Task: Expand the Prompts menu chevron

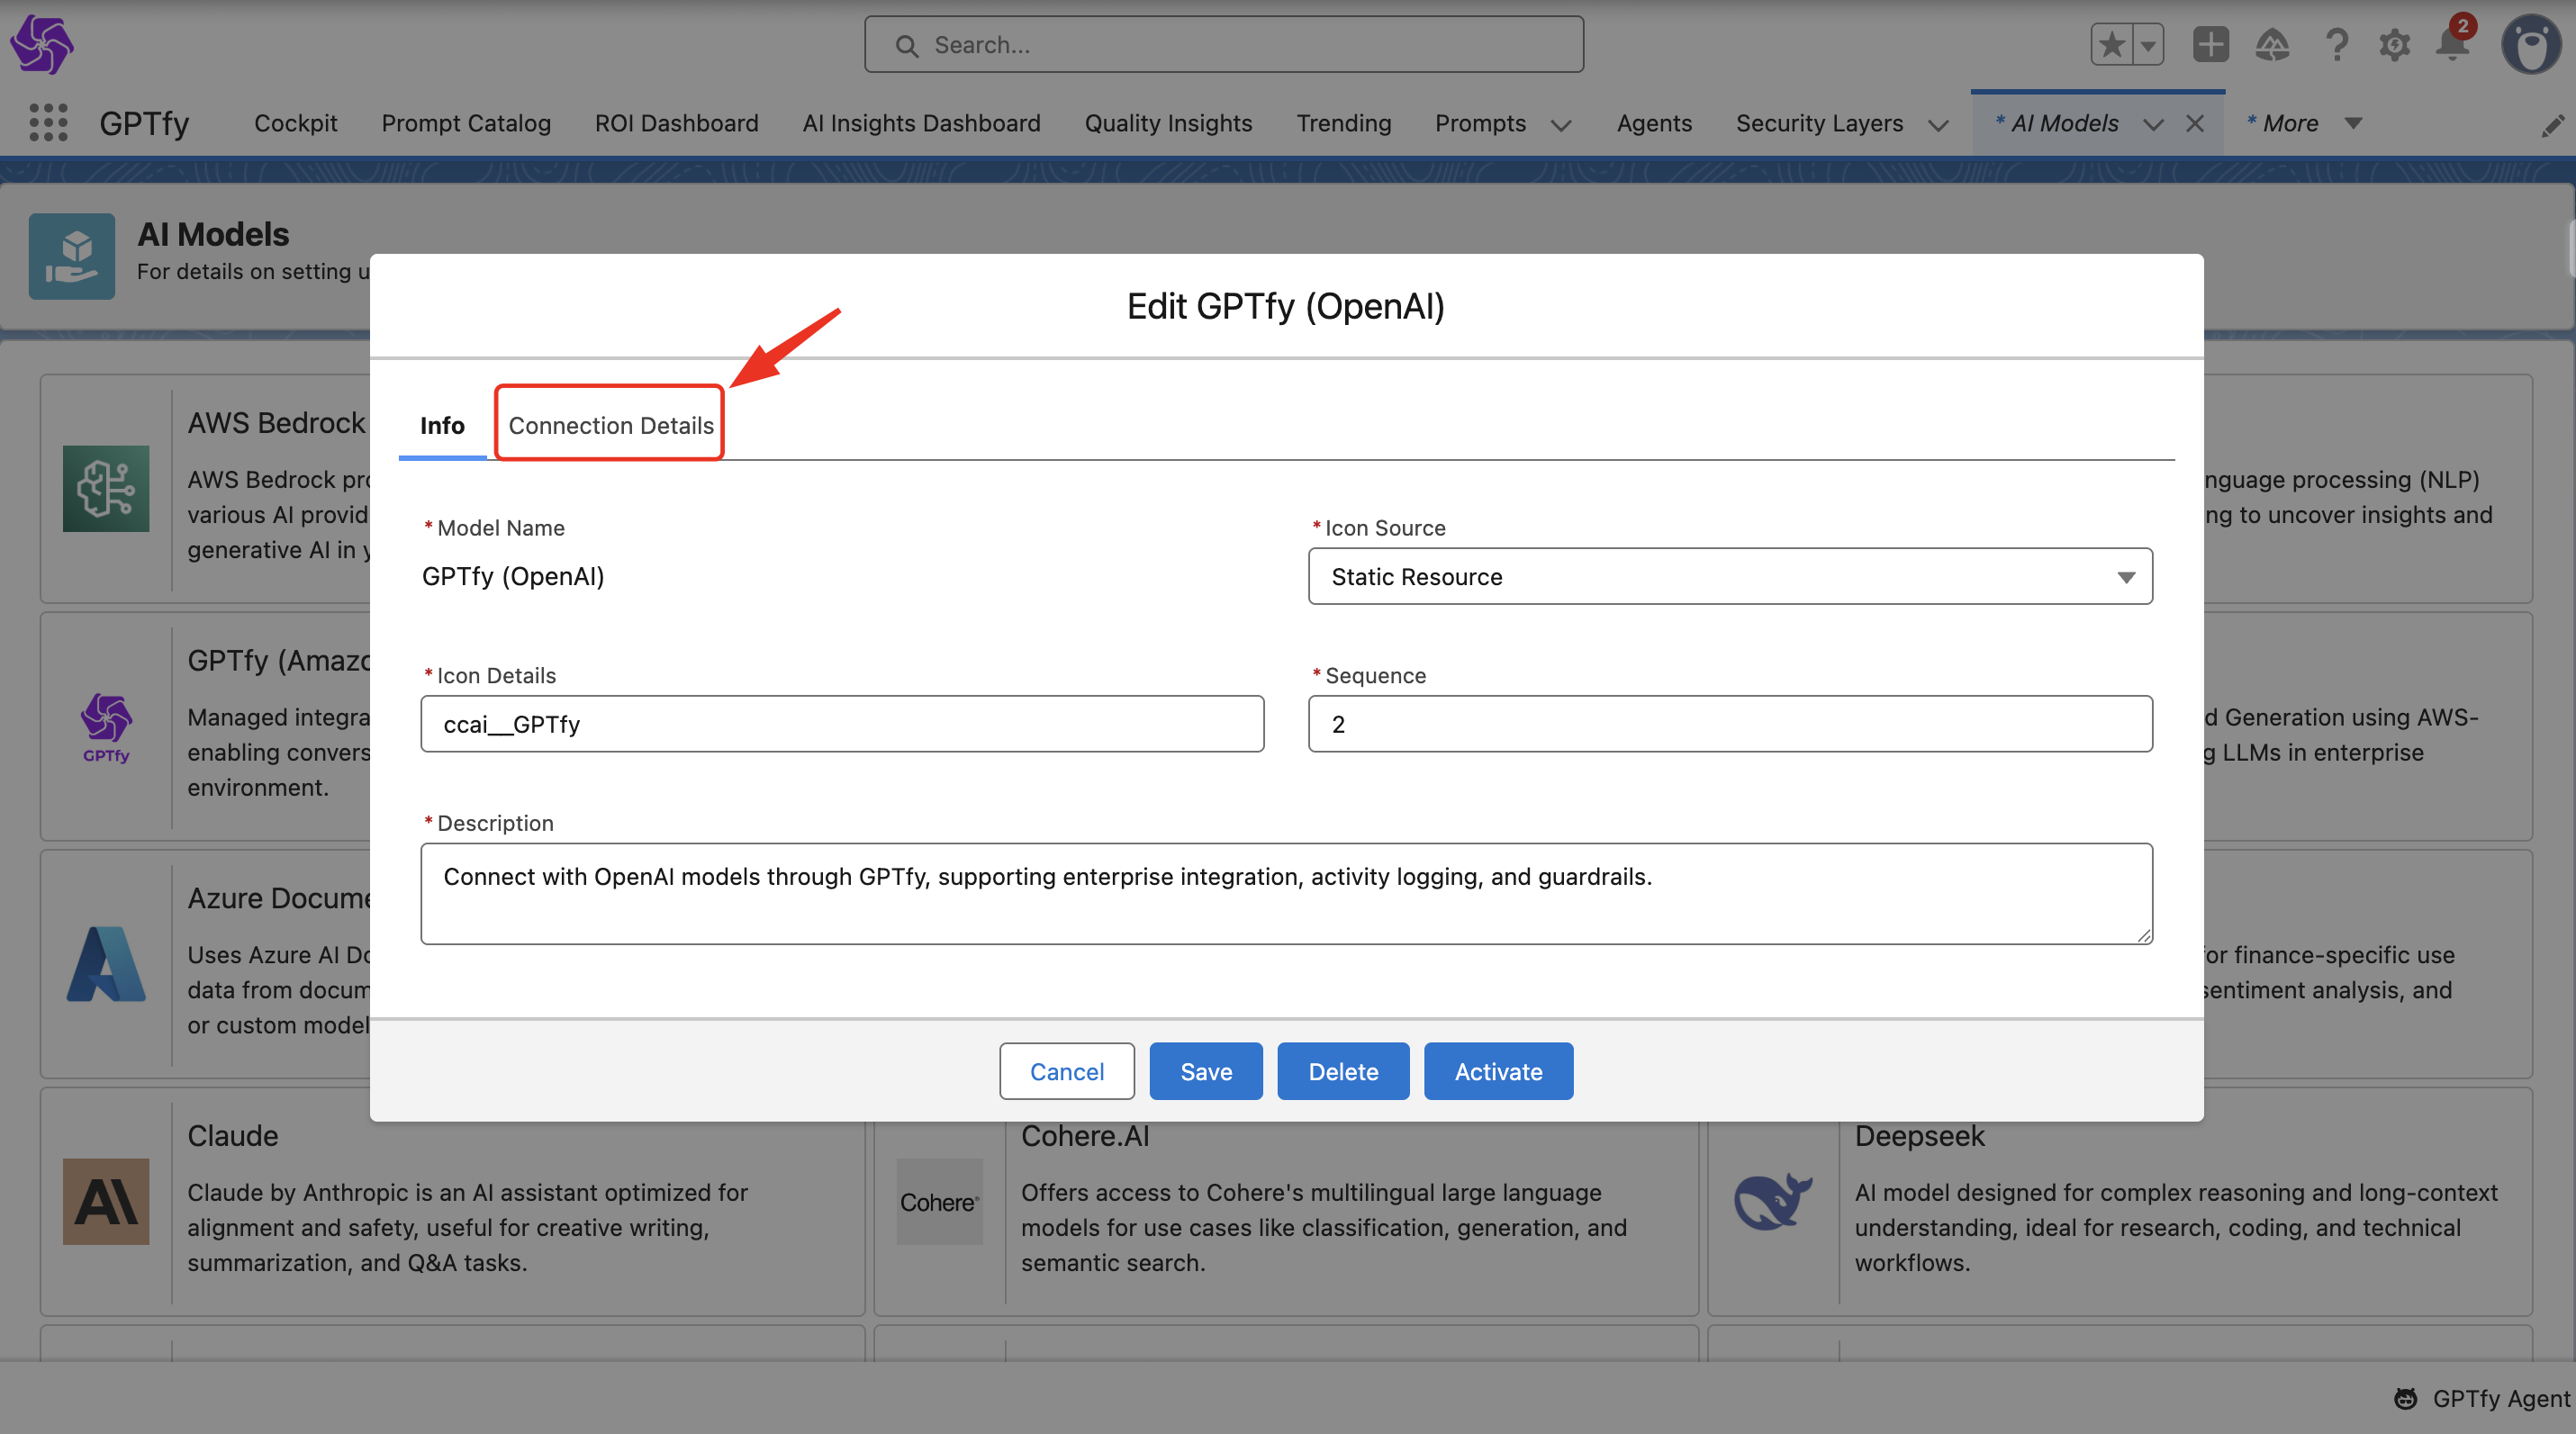Action: tap(1561, 125)
